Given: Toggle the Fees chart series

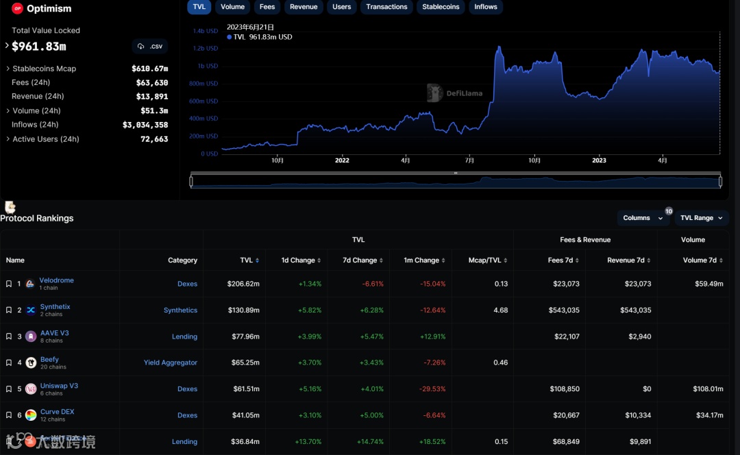Looking at the screenshot, I should click(267, 7).
